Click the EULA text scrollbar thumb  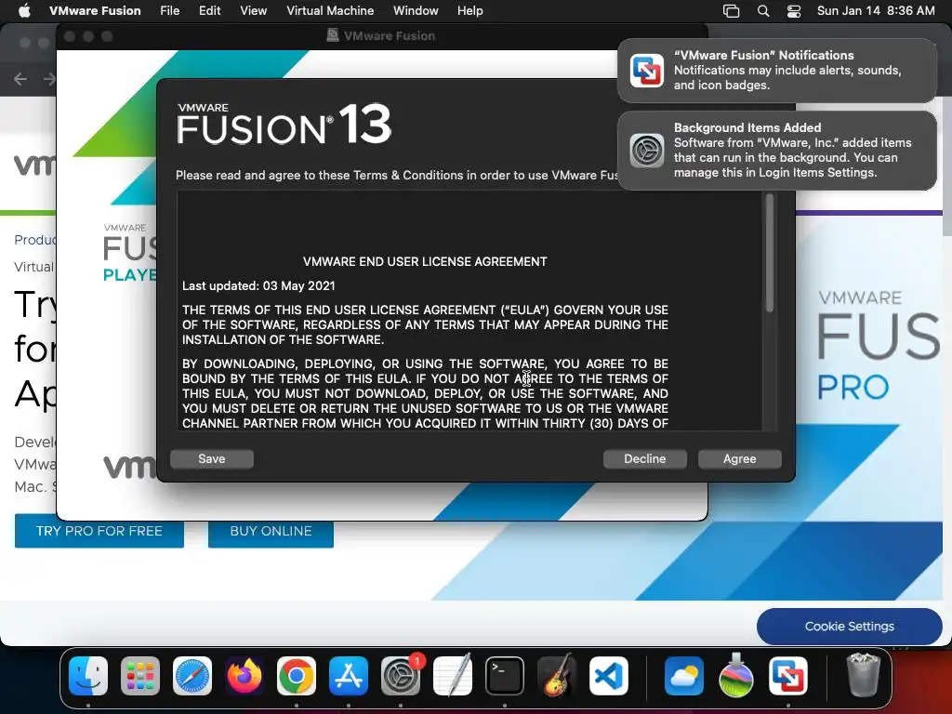click(769, 253)
